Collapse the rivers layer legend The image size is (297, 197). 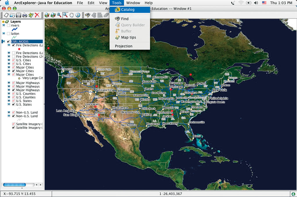coord(3,25)
